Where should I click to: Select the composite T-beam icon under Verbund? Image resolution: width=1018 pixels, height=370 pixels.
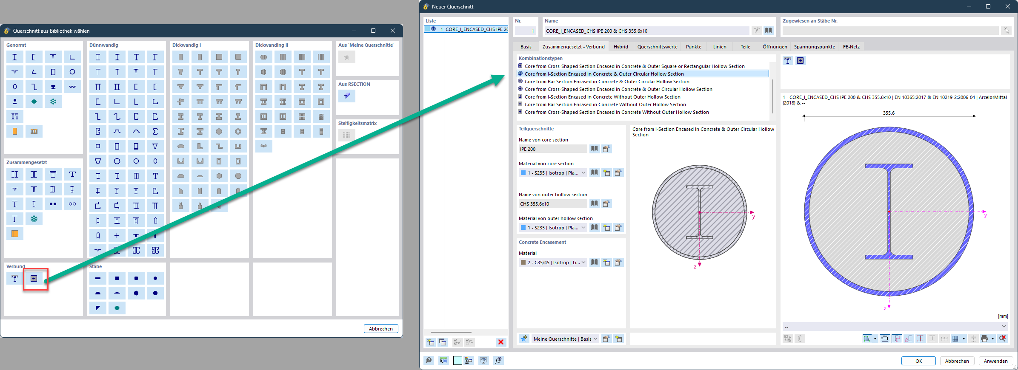pos(15,279)
